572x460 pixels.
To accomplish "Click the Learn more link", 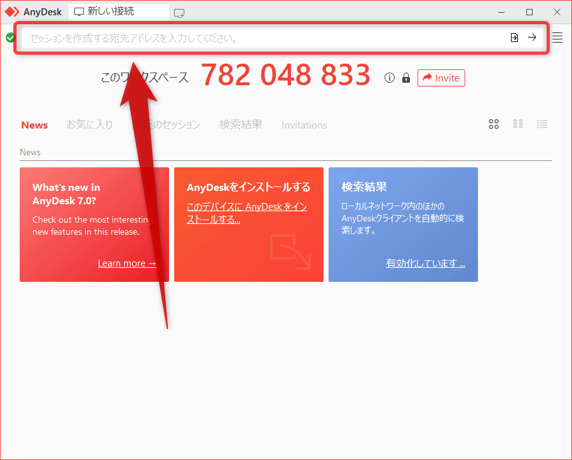I will (x=127, y=263).
